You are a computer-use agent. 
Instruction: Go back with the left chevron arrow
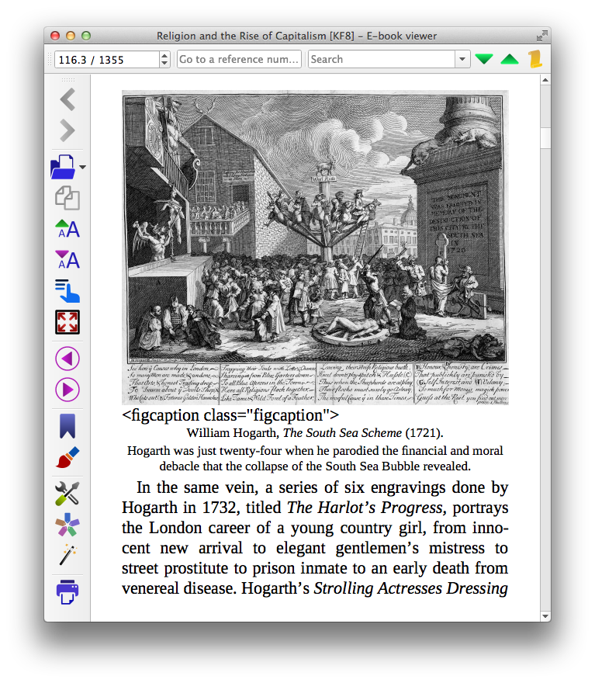click(x=67, y=99)
